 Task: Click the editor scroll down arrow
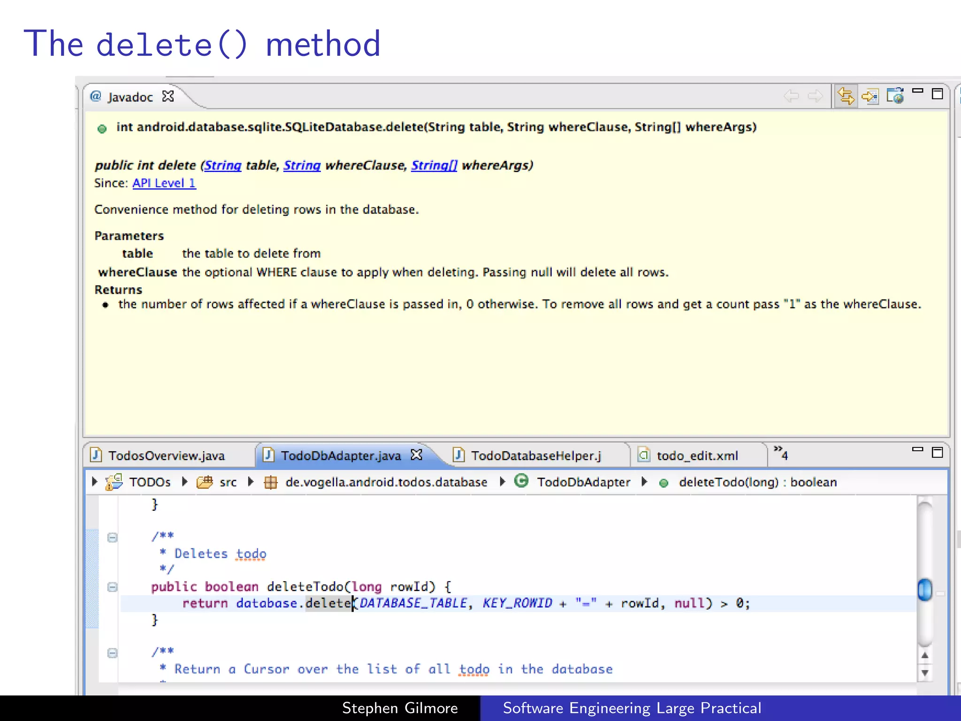(924, 673)
